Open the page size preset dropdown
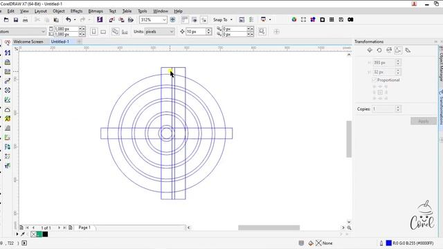The height and width of the screenshot is (249, 443). 43,31
